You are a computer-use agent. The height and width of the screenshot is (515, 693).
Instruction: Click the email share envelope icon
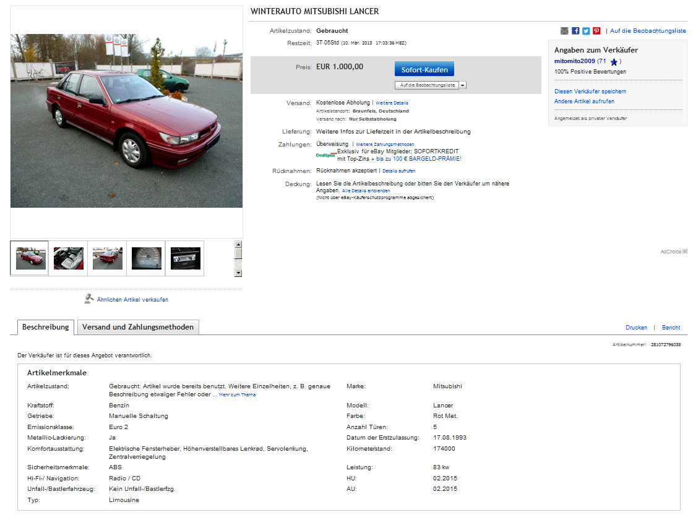tap(564, 31)
